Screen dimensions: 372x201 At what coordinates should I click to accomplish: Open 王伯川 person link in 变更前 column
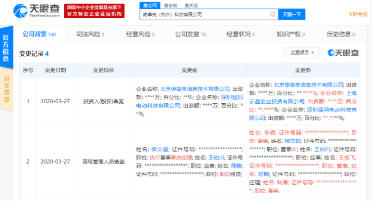pyautogui.click(x=216, y=158)
